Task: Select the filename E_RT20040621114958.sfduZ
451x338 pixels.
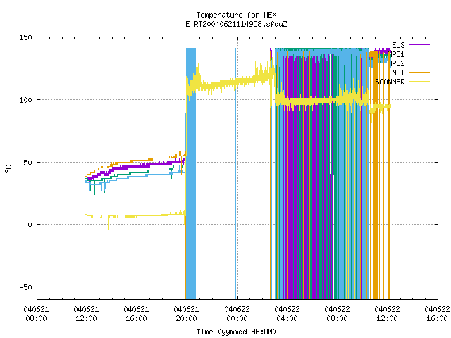Action: (x=236, y=24)
